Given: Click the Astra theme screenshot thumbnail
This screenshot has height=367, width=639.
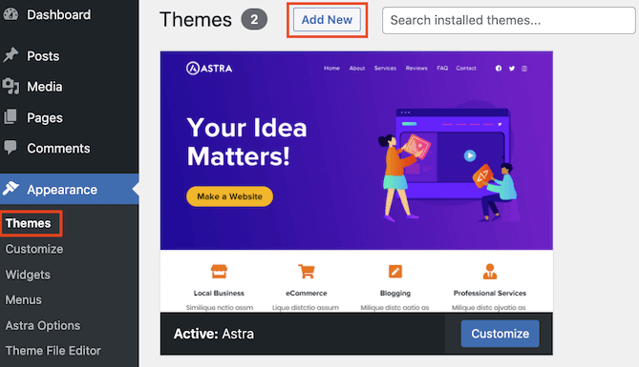Looking at the screenshot, I should click(356, 182).
